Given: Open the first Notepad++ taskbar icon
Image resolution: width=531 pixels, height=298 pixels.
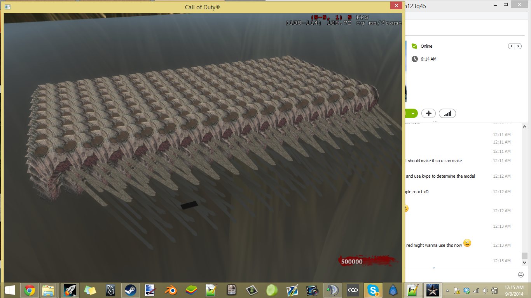Looking at the screenshot, I should click(211, 290).
